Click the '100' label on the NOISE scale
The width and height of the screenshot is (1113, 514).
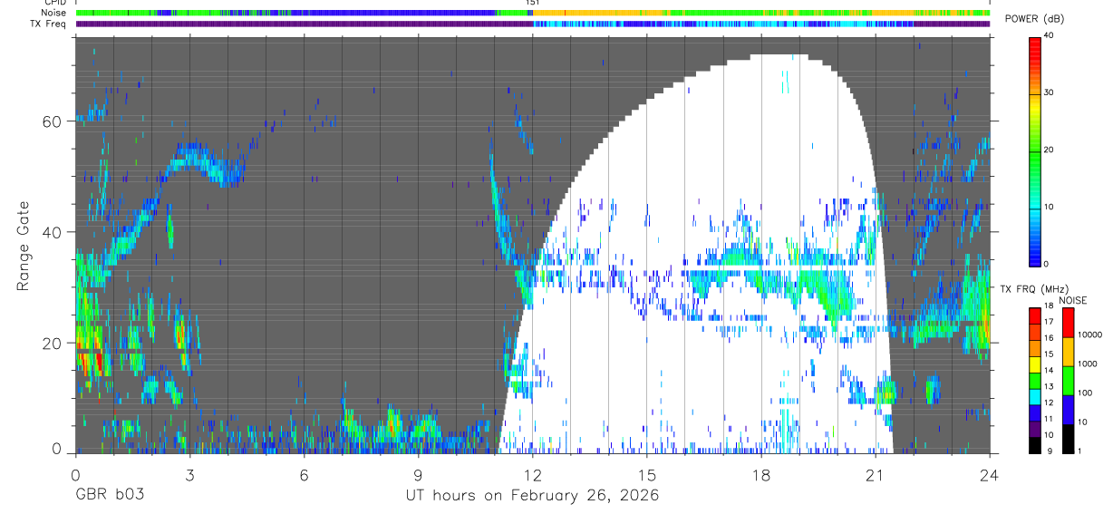pyautogui.click(x=1083, y=393)
